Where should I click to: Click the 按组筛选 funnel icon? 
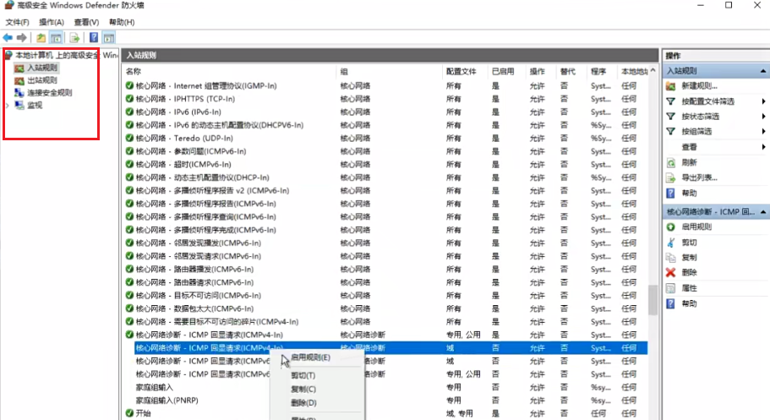coord(670,131)
